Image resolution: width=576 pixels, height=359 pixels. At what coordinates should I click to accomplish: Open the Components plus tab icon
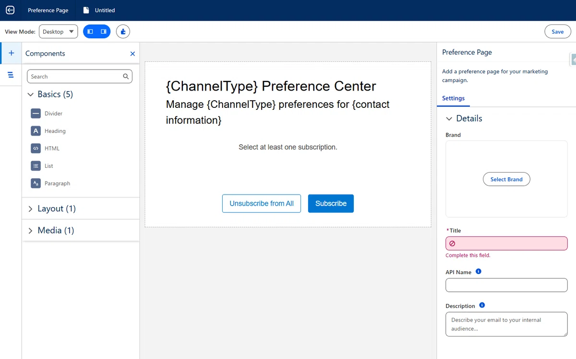12,53
